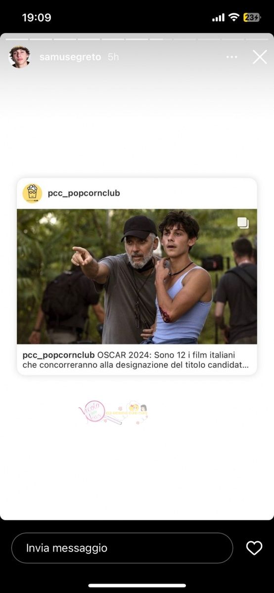
Task: Jump to the first story progress segment
Action: click(17, 39)
